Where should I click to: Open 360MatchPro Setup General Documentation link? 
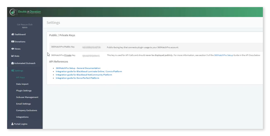pos(78,68)
